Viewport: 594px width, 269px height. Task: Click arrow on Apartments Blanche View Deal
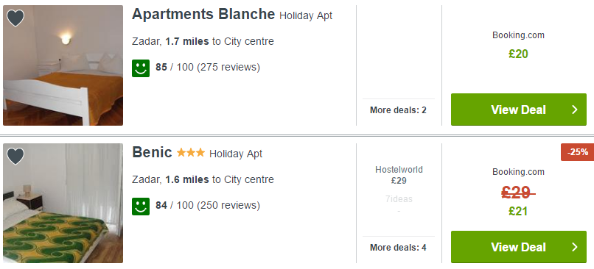pyautogui.click(x=575, y=110)
